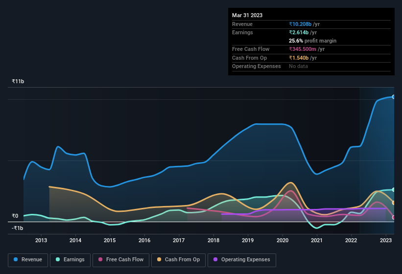Click the Cash From Op label in tooltip
This screenshot has height=274, width=402.
249,58
